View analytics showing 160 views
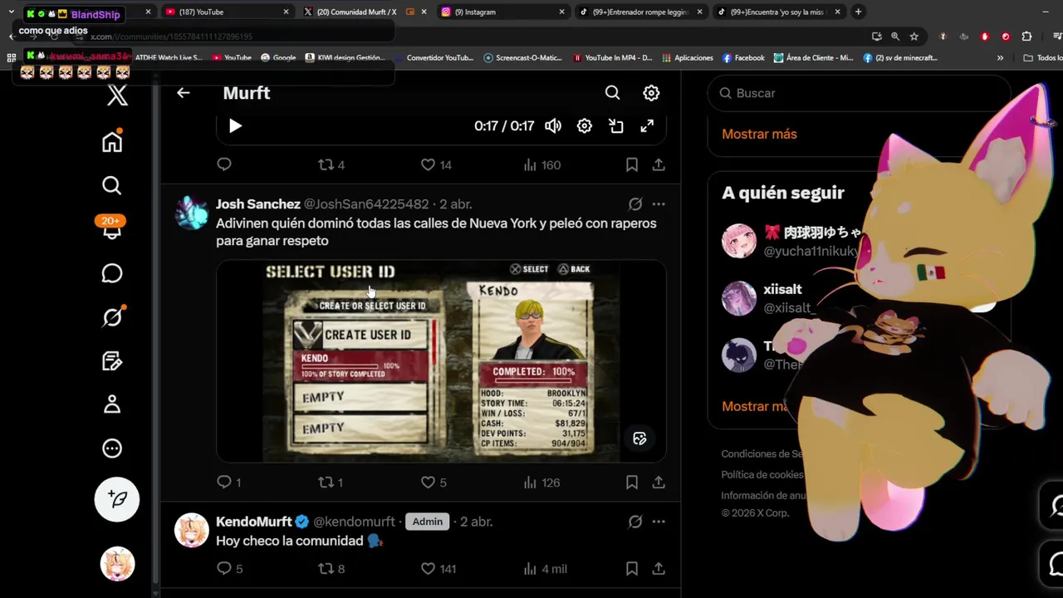Image resolution: width=1063 pixels, height=598 pixels. pos(542,164)
